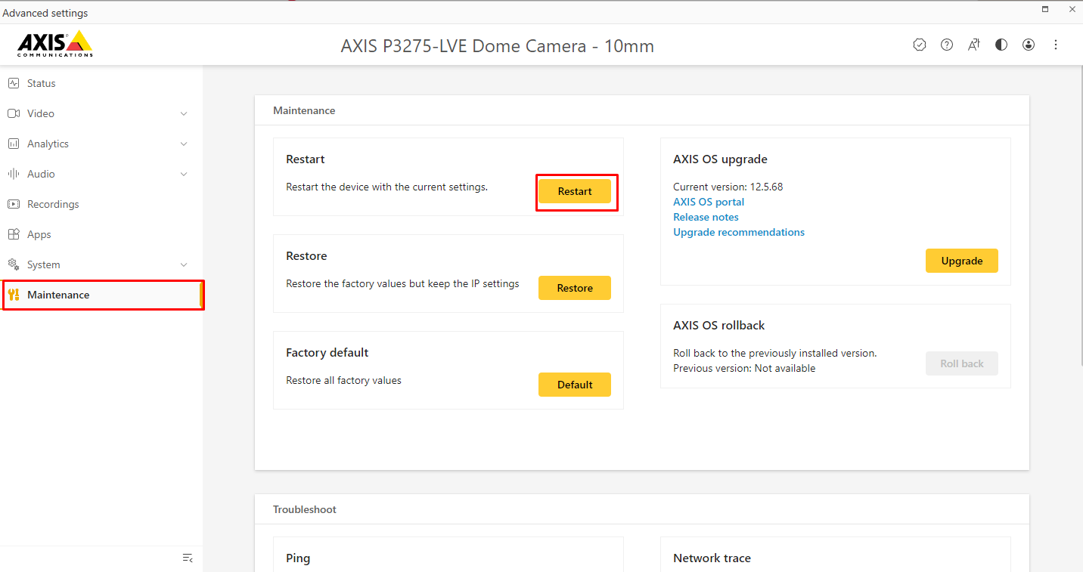Expand the Video section chevron

[184, 113]
